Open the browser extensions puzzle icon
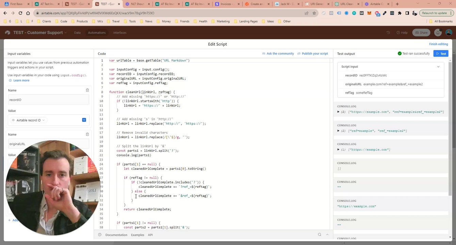Viewport: 456px width, 245px height. tap(400, 13)
